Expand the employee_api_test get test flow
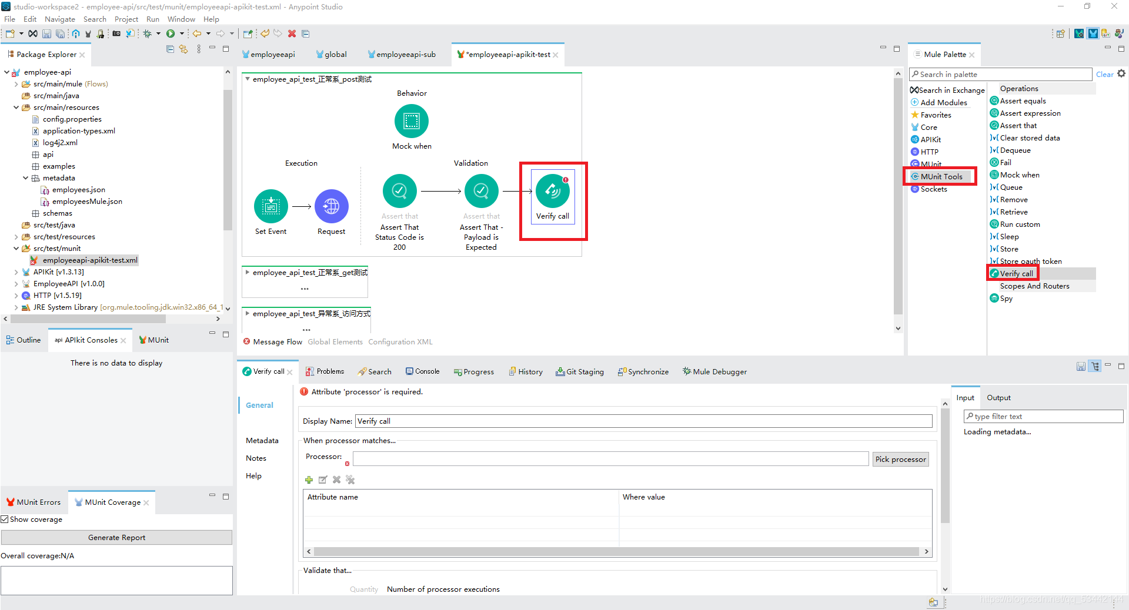The width and height of the screenshot is (1129, 610). pyautogui.click(x=248, y=272)
